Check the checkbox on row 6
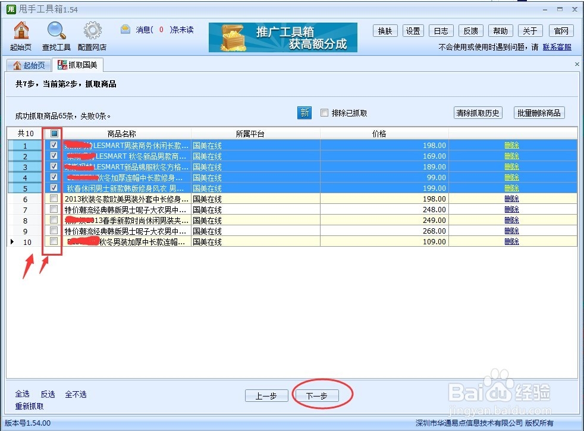This screenshot has height=431, width=584. point(53,199)
